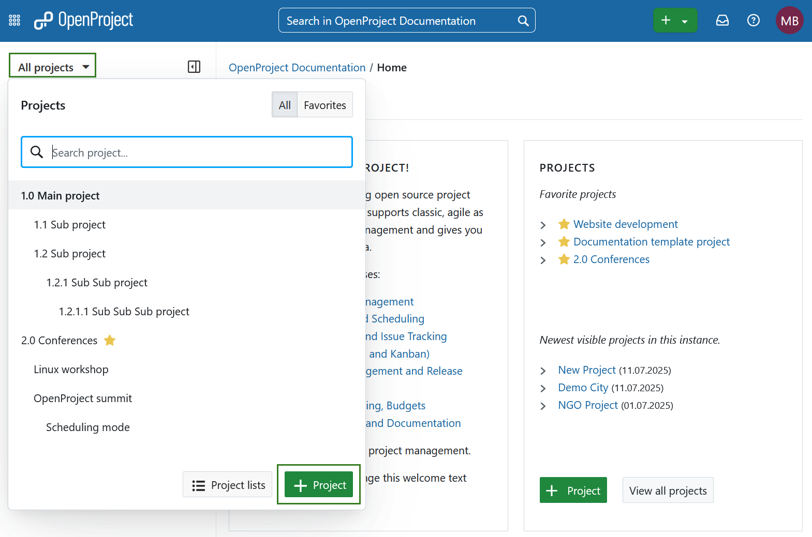Screen dimensions: 812x537
Task: Open Documentation template project link
Action: point(652,241)
